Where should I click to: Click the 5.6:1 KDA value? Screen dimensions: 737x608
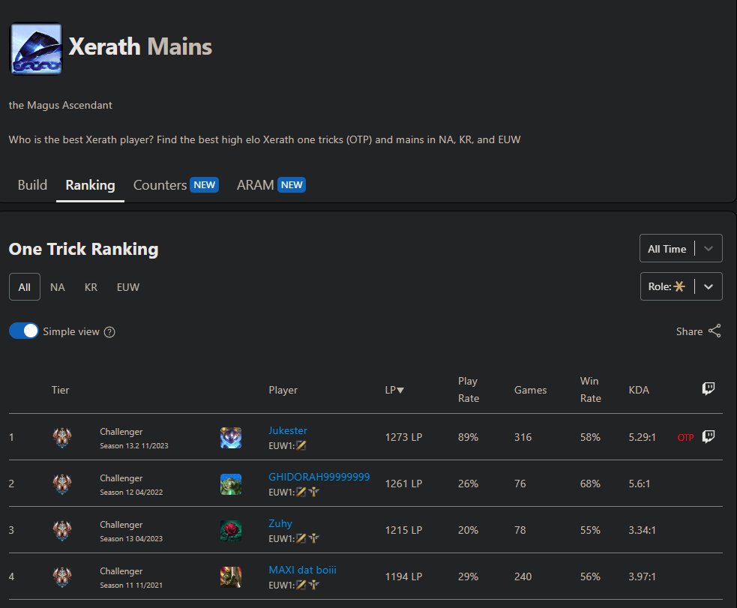[x=640, y=484]
